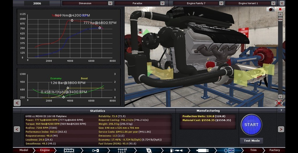Click the question mark help icon
298x153 pixels.
point(281,111)
